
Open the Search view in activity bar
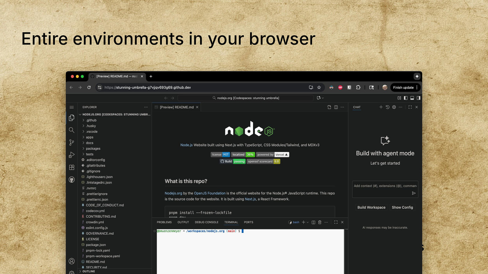click(72, 130)
